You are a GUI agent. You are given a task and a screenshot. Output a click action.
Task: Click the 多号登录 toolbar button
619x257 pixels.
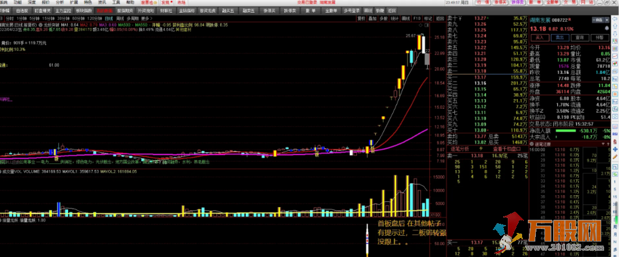[x=351, y=10]
